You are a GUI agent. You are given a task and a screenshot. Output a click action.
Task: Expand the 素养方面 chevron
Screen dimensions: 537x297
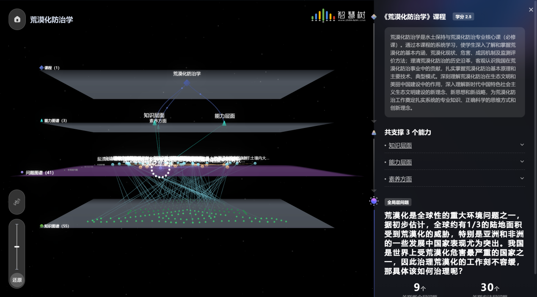522,179
